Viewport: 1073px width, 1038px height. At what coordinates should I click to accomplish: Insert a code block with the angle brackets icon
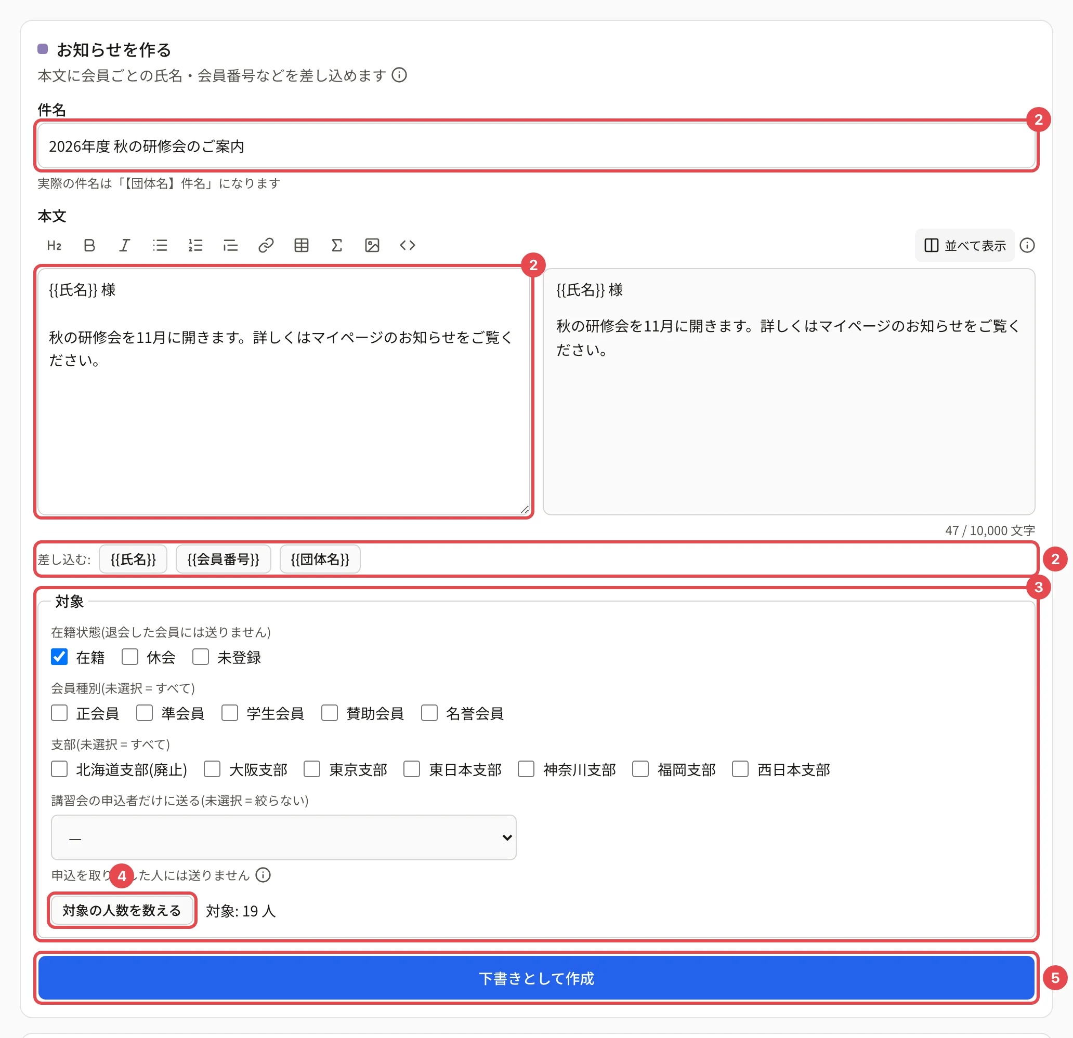(x=407, y=245)
